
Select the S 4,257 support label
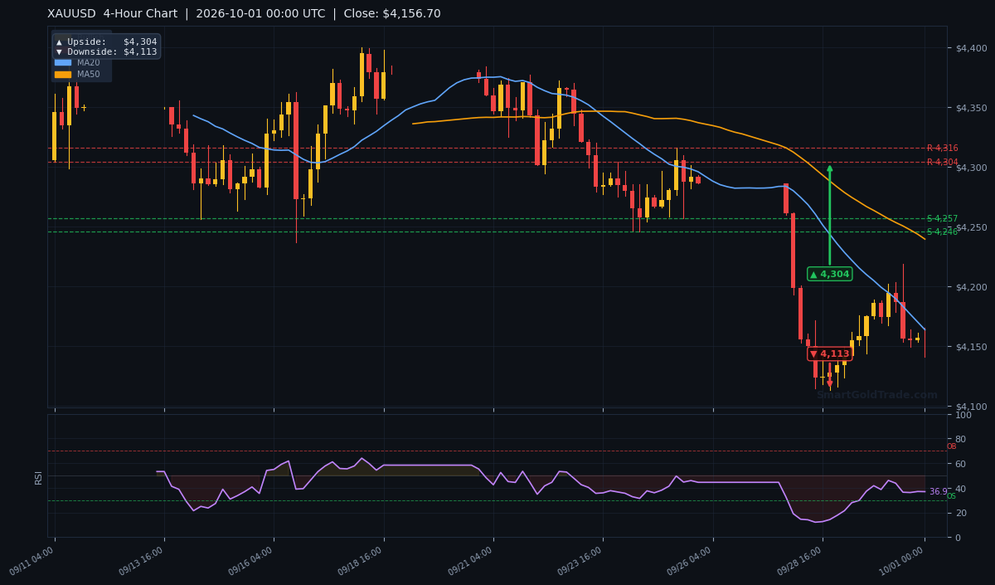click(942, 218)
